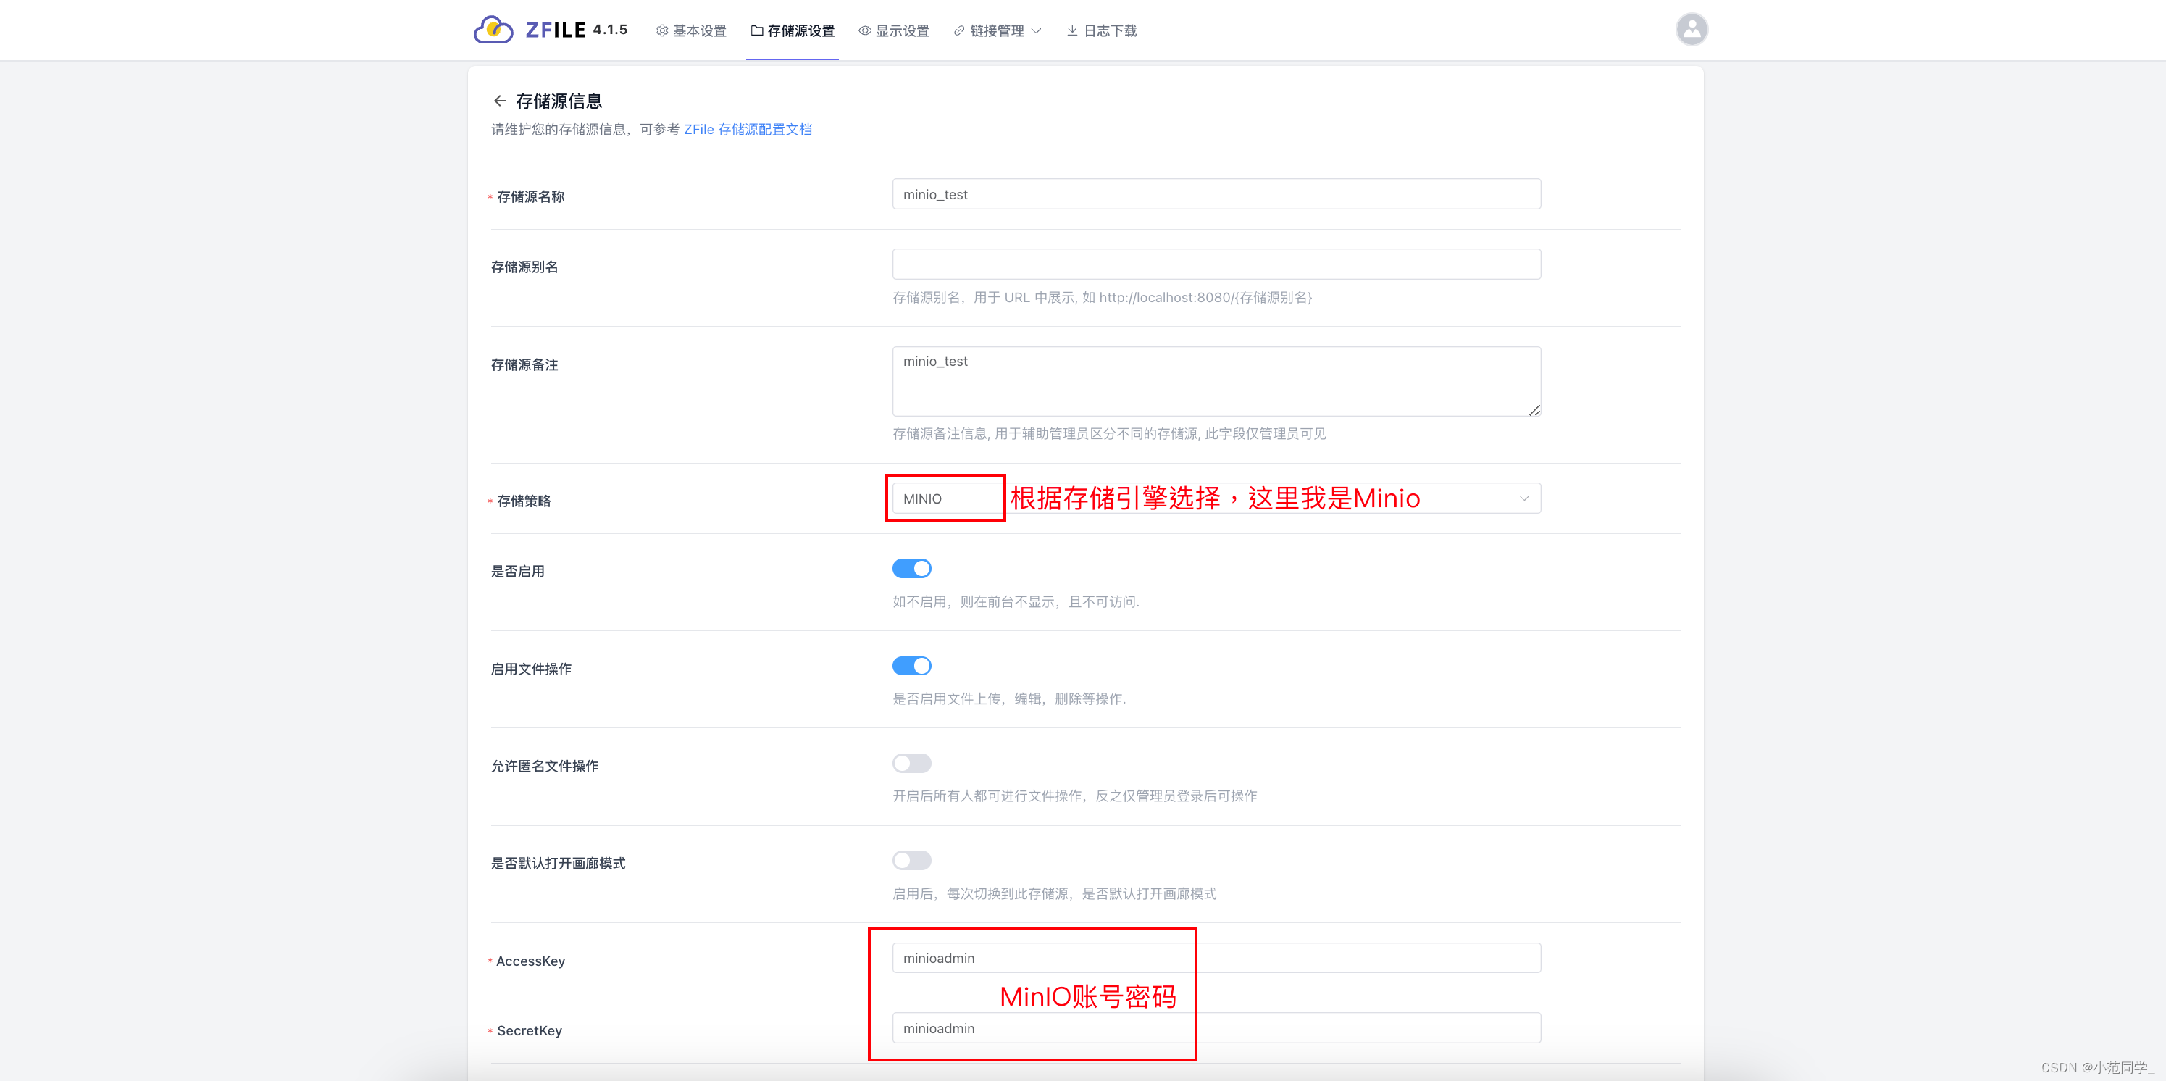
Task: Open the 基本设置 menu tab
Action: 691,31
